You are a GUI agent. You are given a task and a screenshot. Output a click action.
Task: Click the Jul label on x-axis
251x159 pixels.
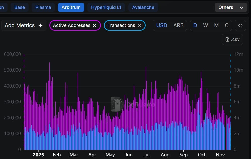(147, 155)
